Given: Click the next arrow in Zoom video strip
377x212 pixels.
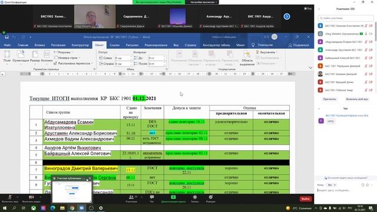Looking at the screenshot, I should [x=287, y=16].
